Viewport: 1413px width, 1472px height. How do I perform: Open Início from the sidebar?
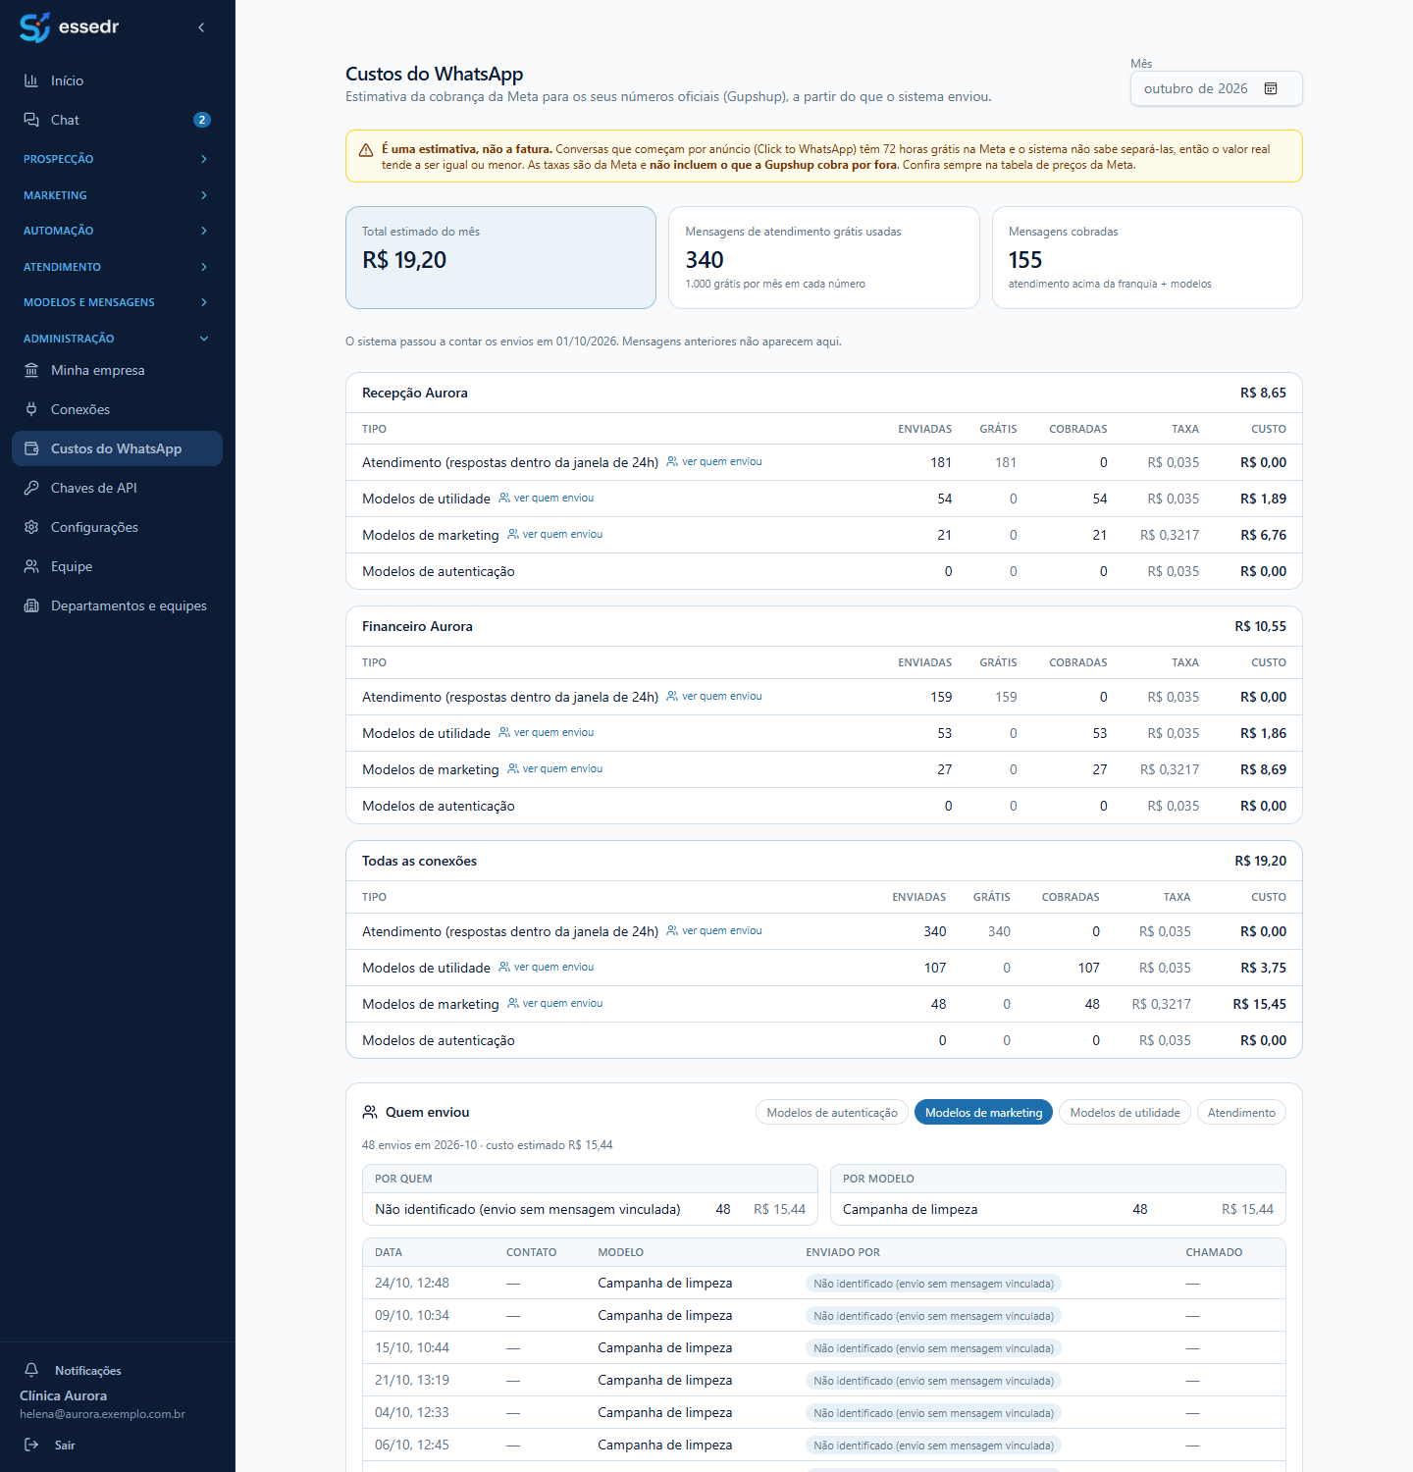coord(117,80)
